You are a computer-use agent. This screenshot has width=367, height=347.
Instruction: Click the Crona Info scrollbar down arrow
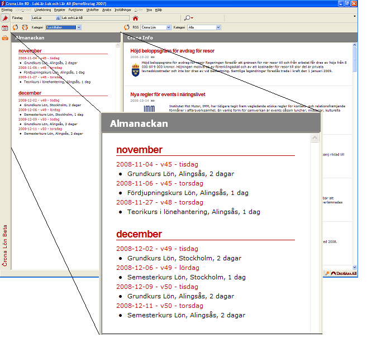click(x=355, y=267)
